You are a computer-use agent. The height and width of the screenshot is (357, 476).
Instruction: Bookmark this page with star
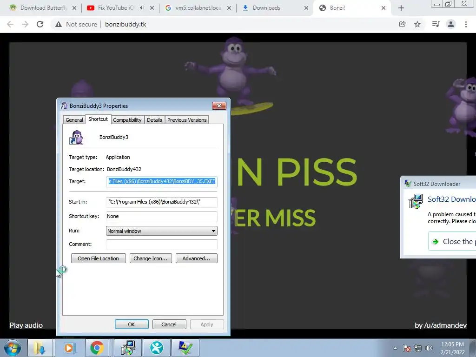(418, 24)
